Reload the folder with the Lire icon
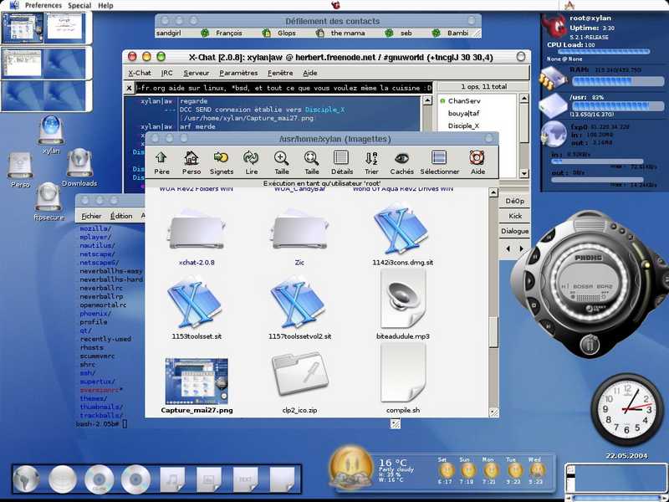669x502 pixels. [251, 159]
